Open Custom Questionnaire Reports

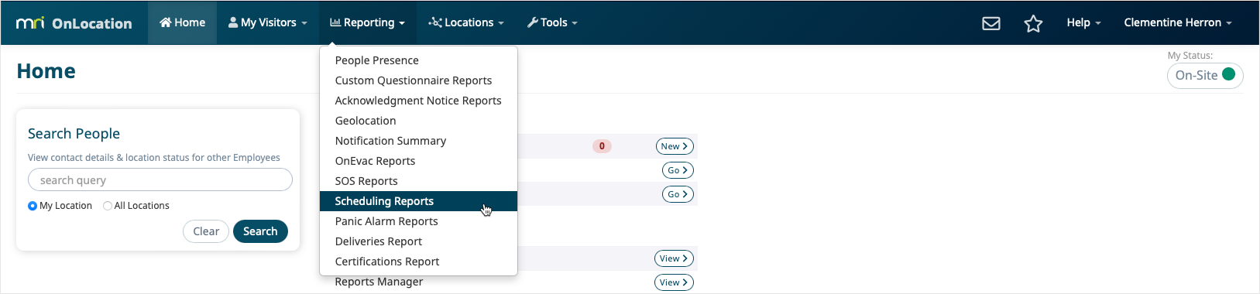(418, 80)
